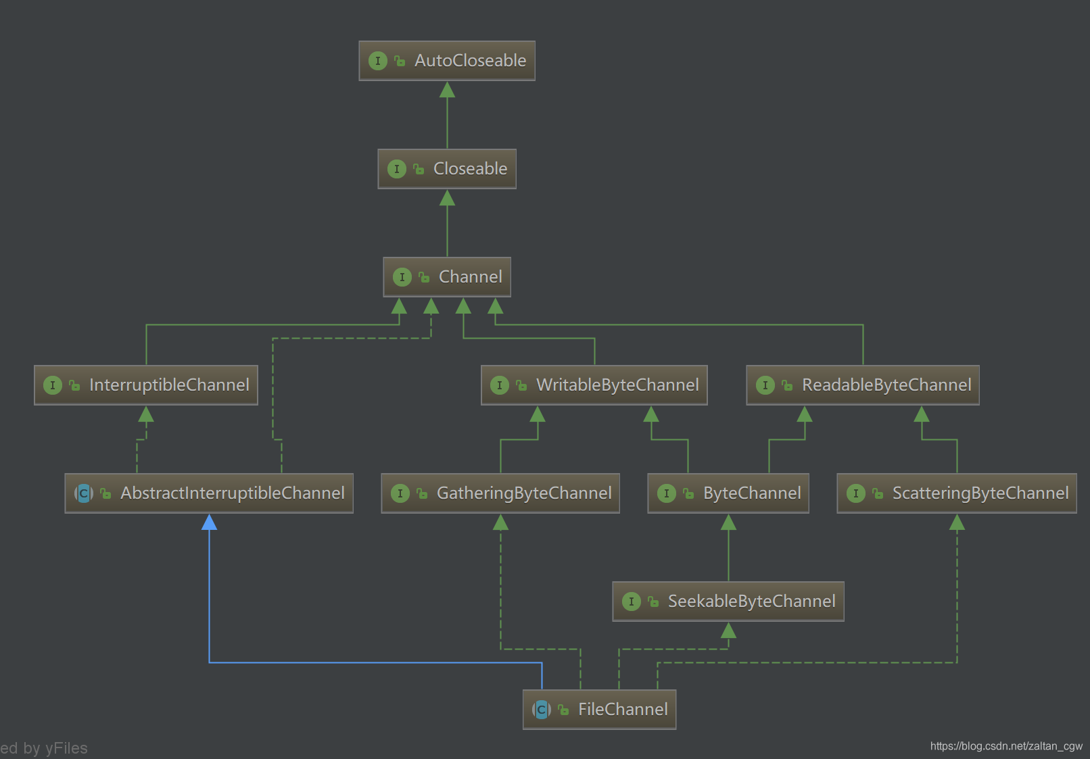
Task: Click the public lock icon on ReadableByteChannel
Action: point(787,385)
